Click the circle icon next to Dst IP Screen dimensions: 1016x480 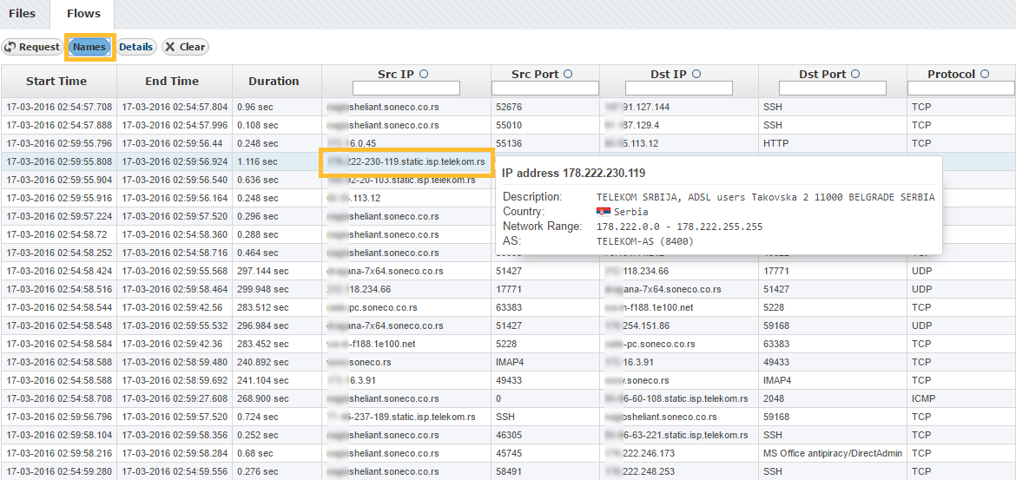pos(696,75)
